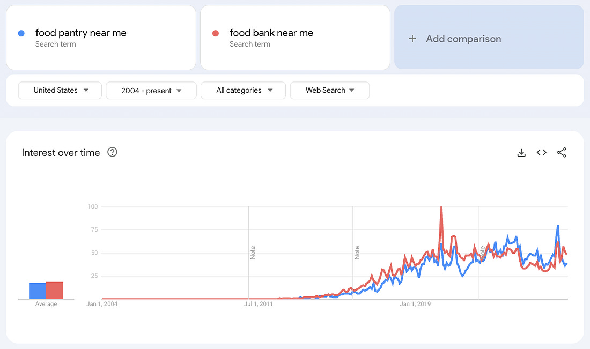Open the embed code icon
Viewport: 590px width, 349px height.
coord(542,153)
